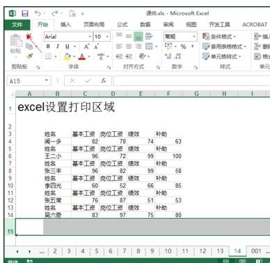
Task: Click the yellow fill color button
Action: (x=67, y=56)
